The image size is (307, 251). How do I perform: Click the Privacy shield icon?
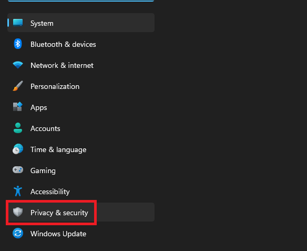(x=18, y=212)
